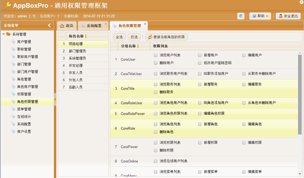304x178 pixels.
Task: Close the 系统配置 tab
Action: tap(106, 24)
